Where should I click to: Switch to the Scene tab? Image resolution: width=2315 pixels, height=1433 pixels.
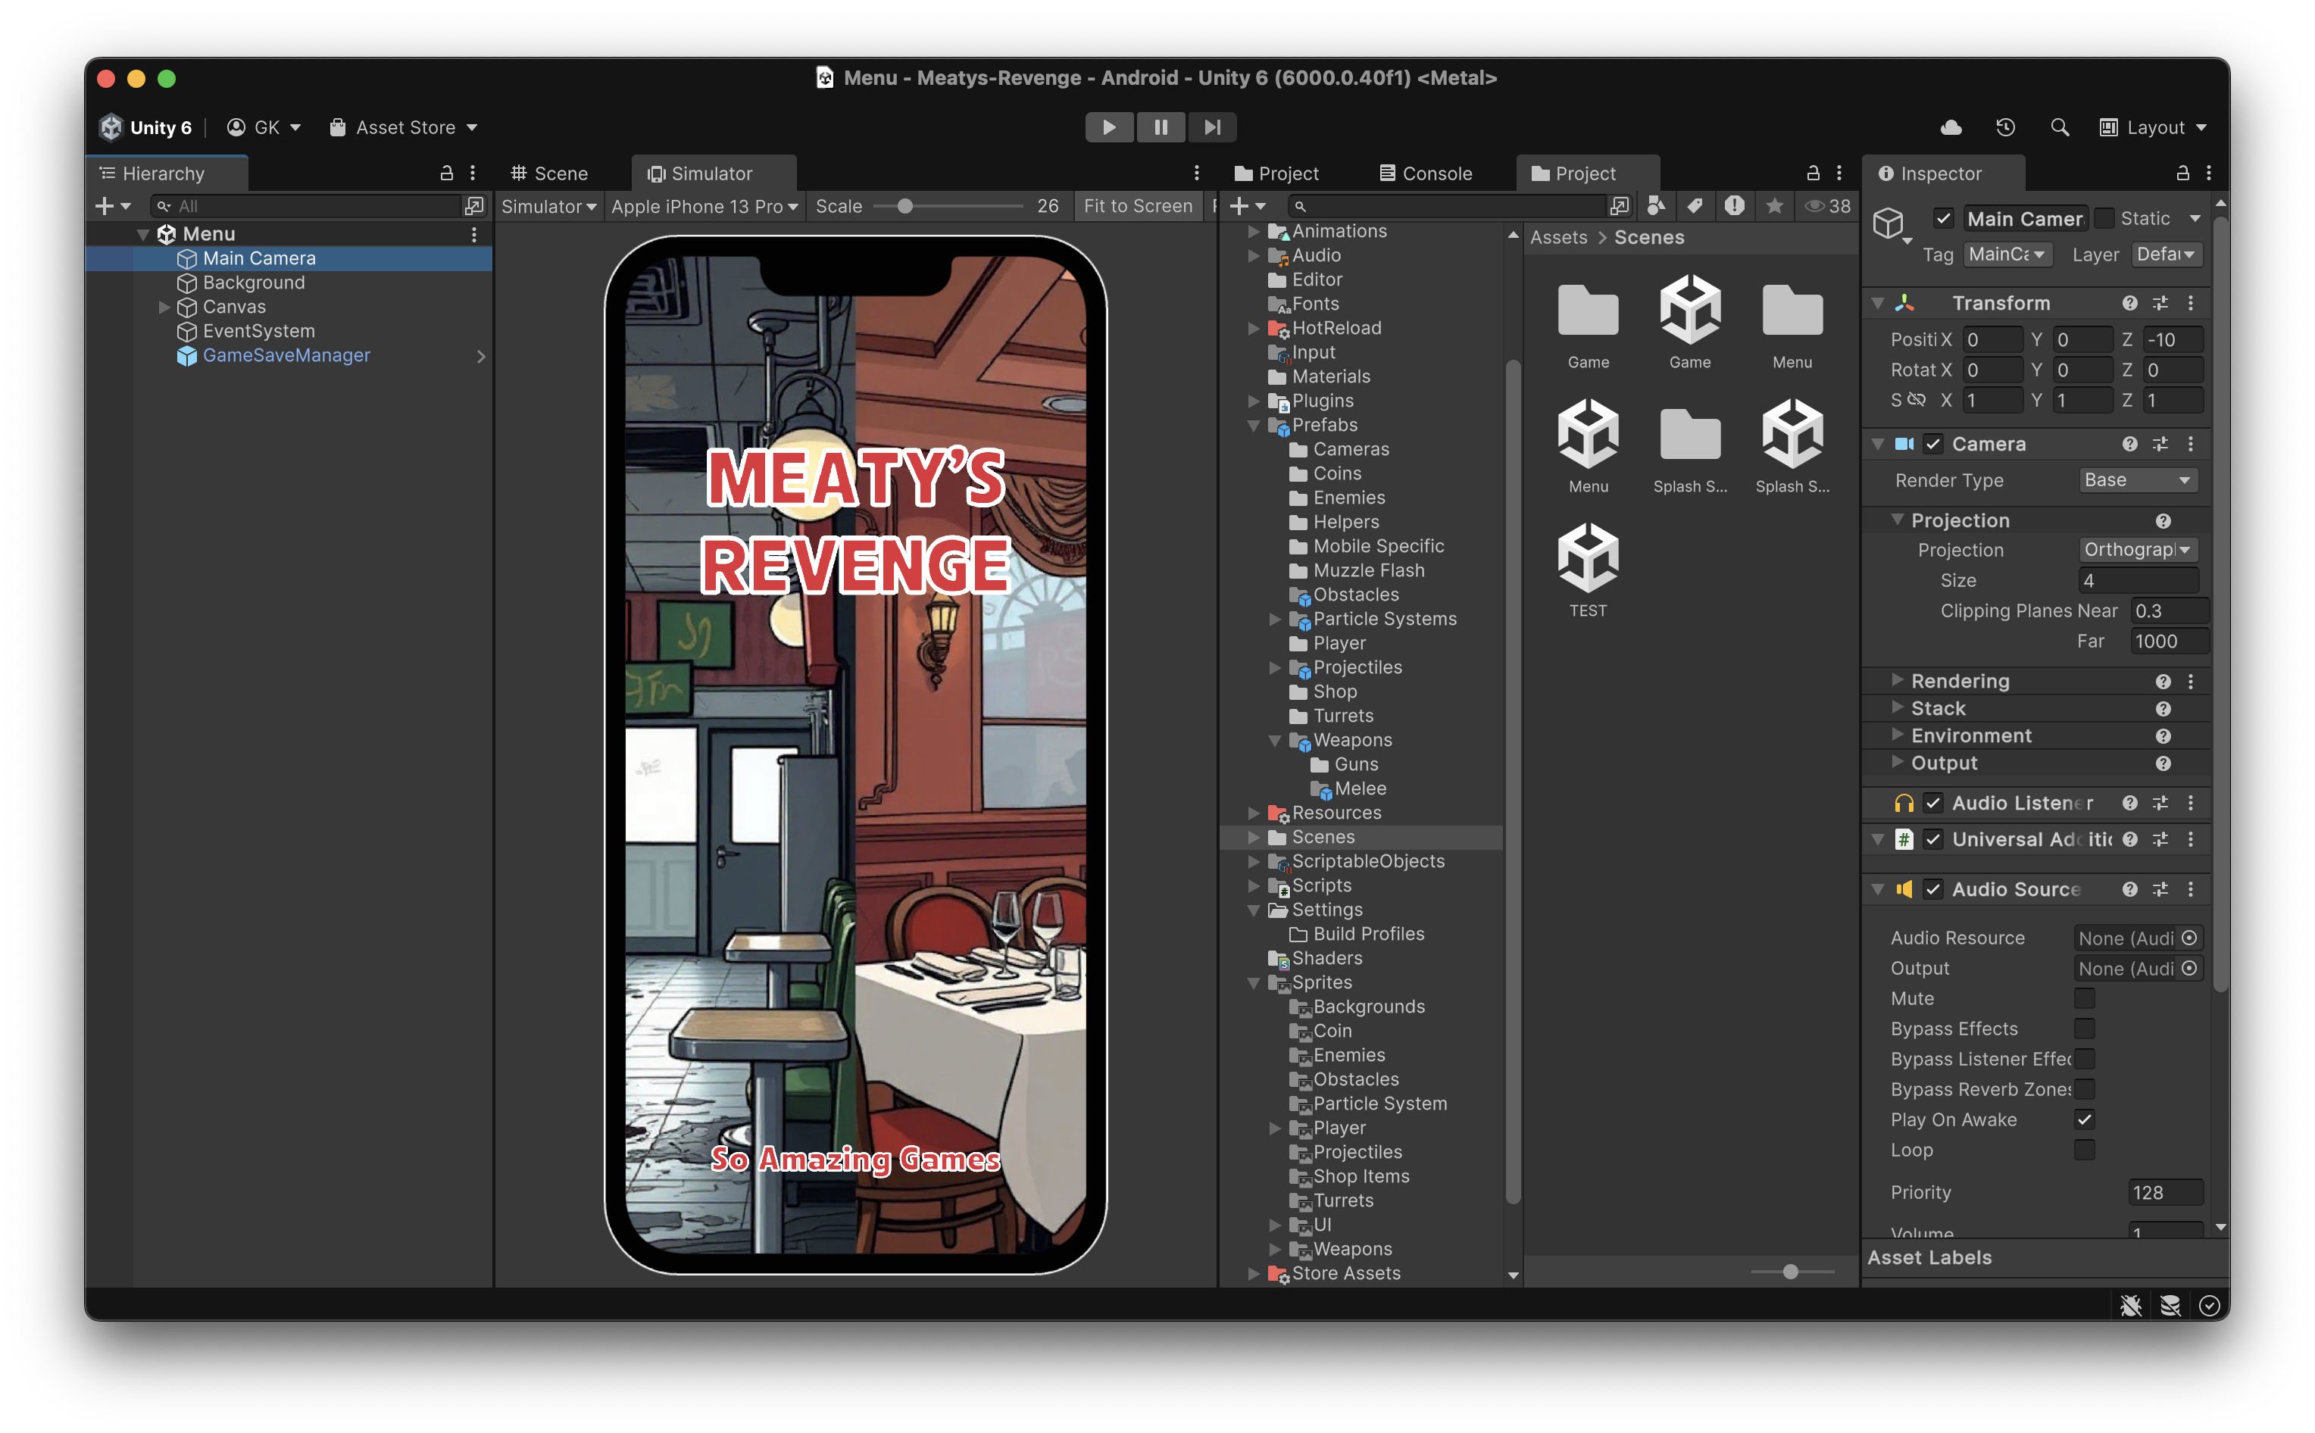550,173
